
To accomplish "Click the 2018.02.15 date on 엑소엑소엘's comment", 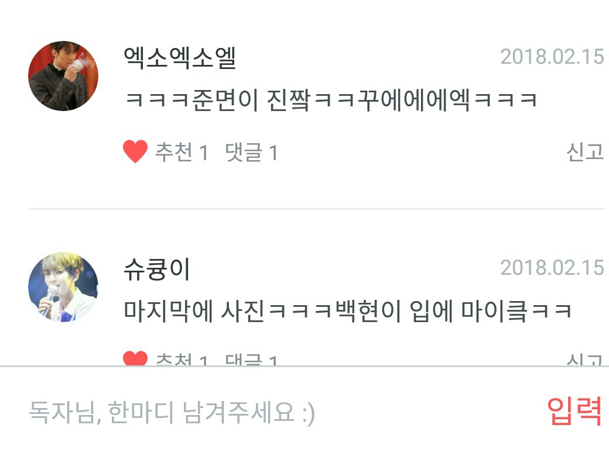I will pyautogui.click(x=552, y=57).
